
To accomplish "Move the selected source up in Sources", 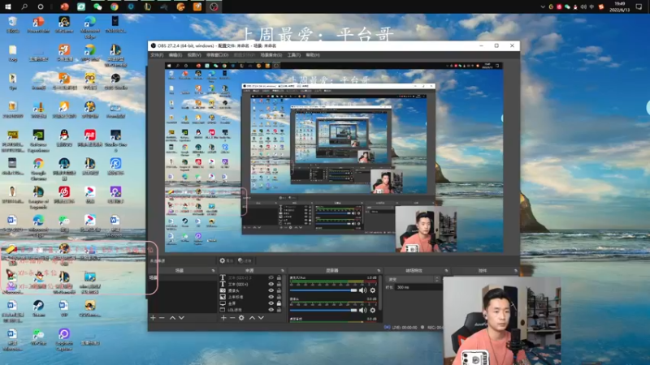I will pyautogui.click(x=252, y=318).
